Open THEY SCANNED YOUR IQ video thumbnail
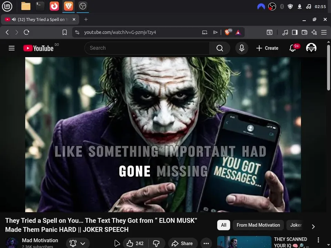The image size is (331, 248). pos(244,242)
